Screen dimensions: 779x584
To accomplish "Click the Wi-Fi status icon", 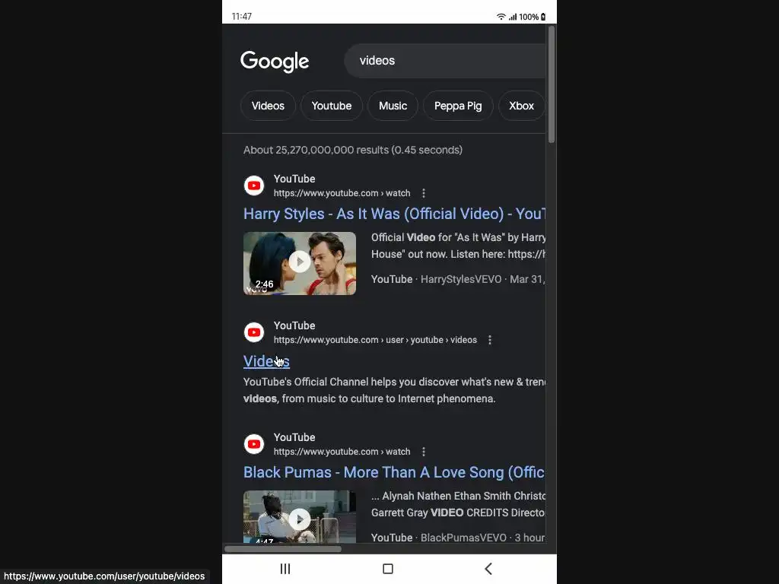I will 501,17.
